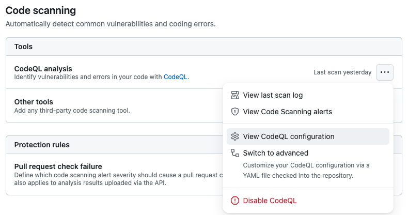Image resolution: width=408 pixels, height=215 pixels.
Task: Click the Code scanning page title
Action: (41, 11)
